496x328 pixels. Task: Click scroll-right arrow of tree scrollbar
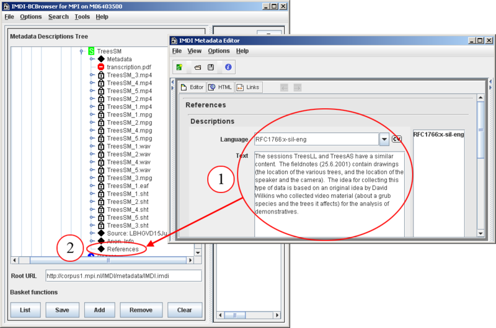point(190,261)
